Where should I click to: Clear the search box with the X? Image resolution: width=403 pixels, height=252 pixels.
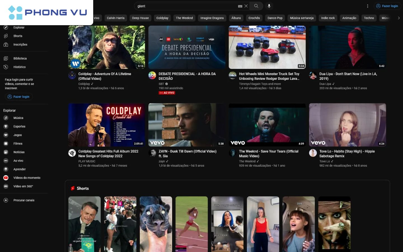pos(246,6)
